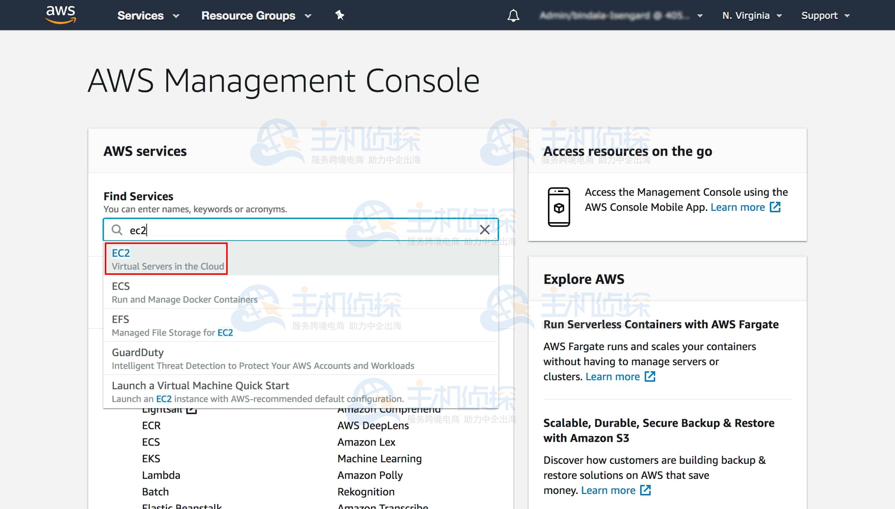This screenshot has height=509, width=895.
Task: Click the AWS home logo
Action: pyautogui.click(x=60, y=15)
